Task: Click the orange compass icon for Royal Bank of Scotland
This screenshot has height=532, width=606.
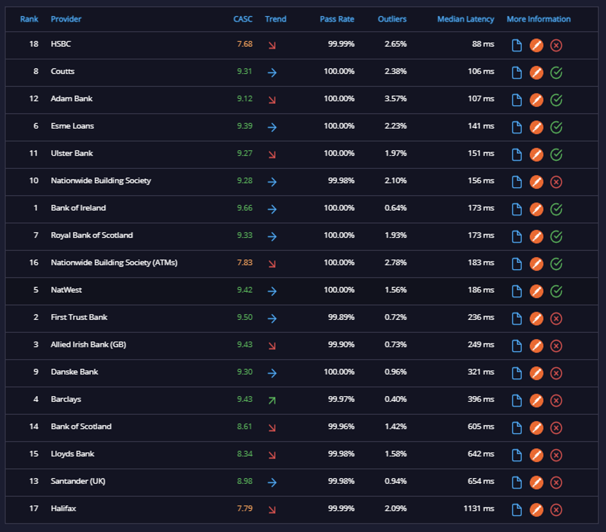Action: click(x=536, y=237)
